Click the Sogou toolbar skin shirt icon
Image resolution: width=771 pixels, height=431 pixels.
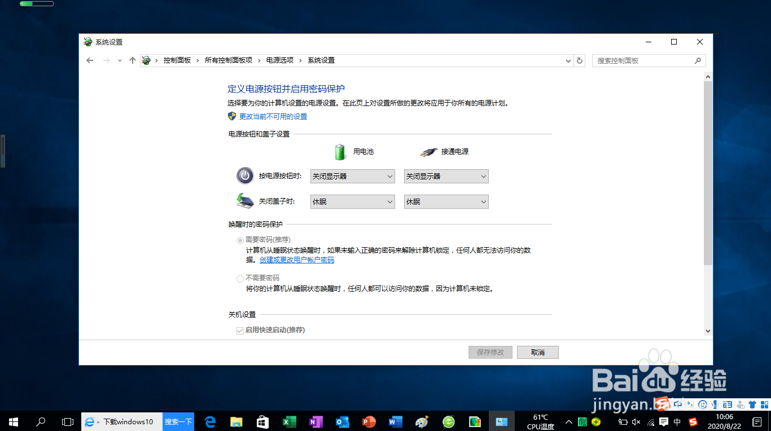752,404
